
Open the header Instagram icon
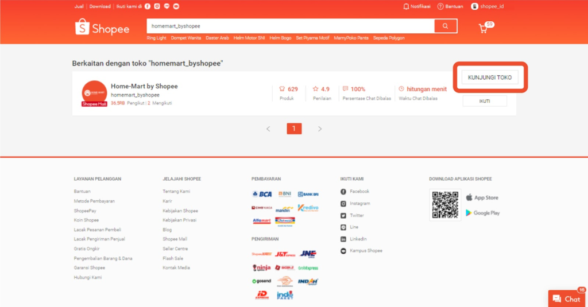coord(157,6)
